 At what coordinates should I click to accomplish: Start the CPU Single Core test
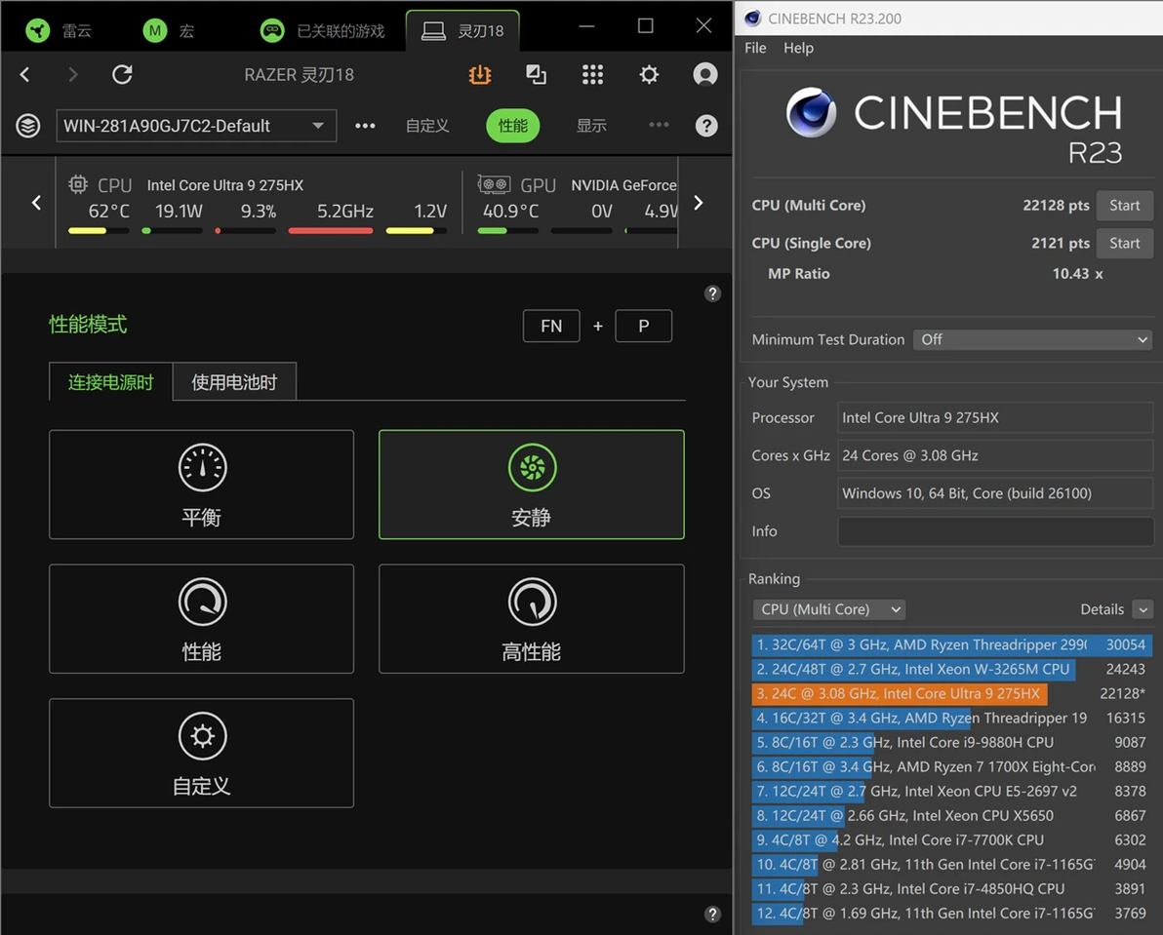pyautogui.click(x=1124, y=243)
